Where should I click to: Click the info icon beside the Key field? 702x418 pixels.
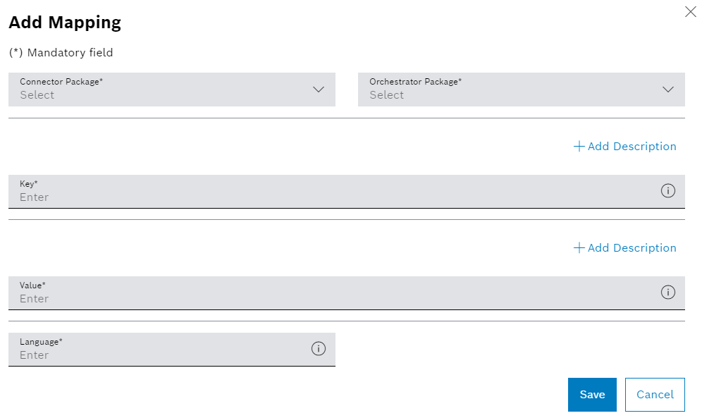(x=667, y=190)
